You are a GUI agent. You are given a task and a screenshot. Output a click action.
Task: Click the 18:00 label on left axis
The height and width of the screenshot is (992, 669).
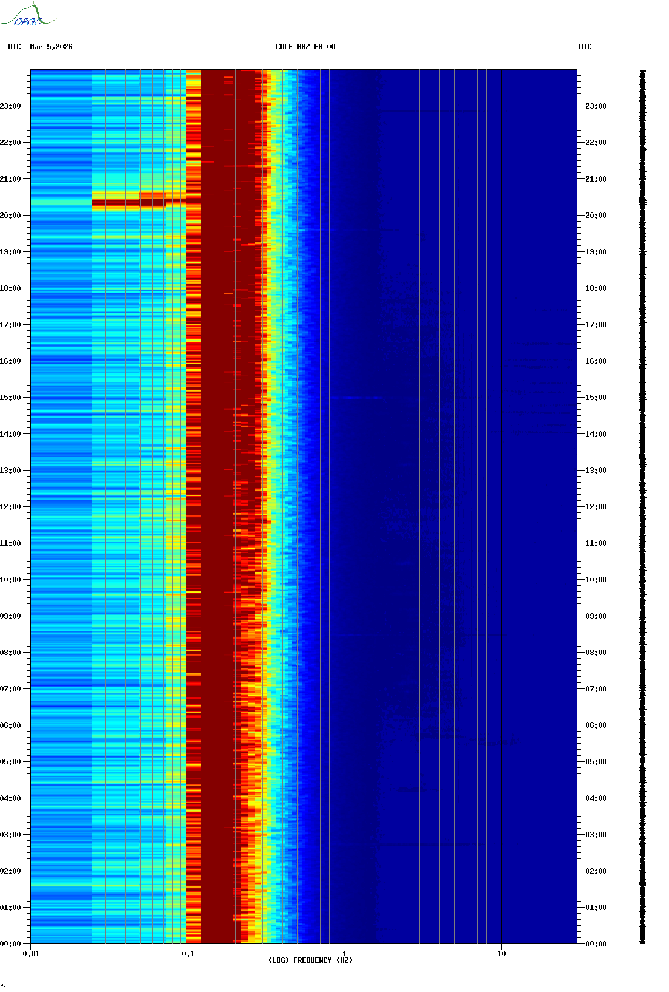pyautogui.click(x=10, y=288)
